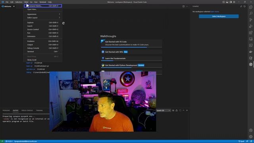
Task: Open the Search magnifier in the activity bar
Action: (251, 14)
